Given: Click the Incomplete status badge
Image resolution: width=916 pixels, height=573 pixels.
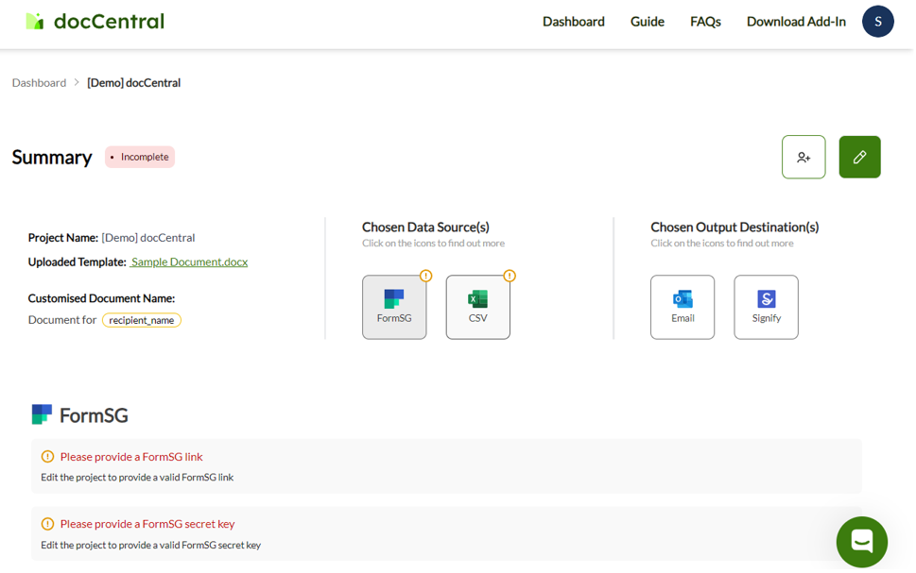Looking at the screenshot, I should [140, 157].
